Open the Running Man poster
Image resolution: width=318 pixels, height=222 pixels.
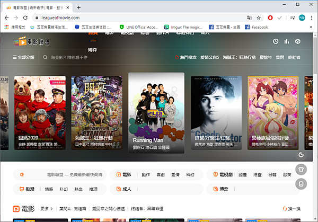point(156,113)
